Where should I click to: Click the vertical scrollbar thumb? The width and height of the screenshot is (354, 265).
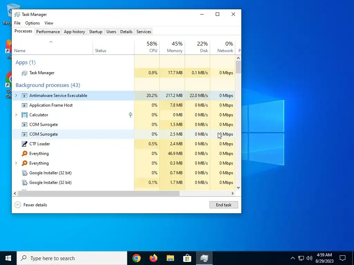pos(239,67)
